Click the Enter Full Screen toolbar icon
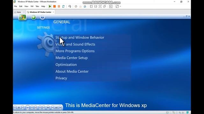The width and height of the screenshot is (204, 114). pyautogui.click(x=100, y=6)
